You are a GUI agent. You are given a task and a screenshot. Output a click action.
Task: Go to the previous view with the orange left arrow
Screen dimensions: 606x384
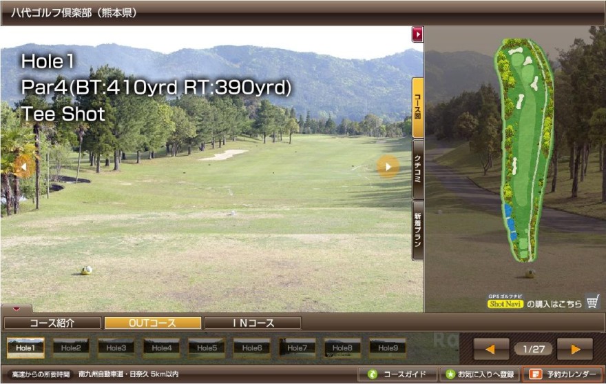pyautogui.click(x=491, y=349)
